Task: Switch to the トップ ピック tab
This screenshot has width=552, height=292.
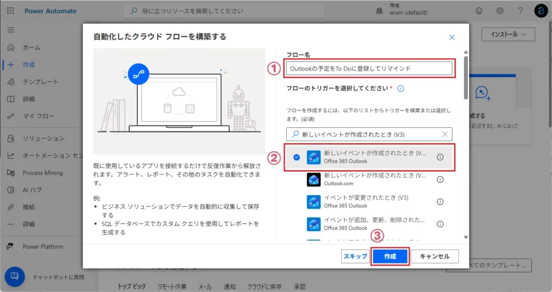Action: (132, 287)
